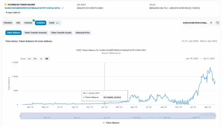Set chart zoom to 6m
The height and width of the screenshot is (127, 223).
click(x=35, y=59)
